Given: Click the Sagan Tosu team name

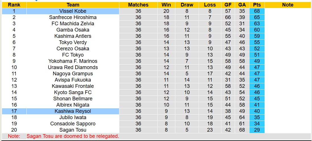Looking at the screenshot, I should pos(73,130).
